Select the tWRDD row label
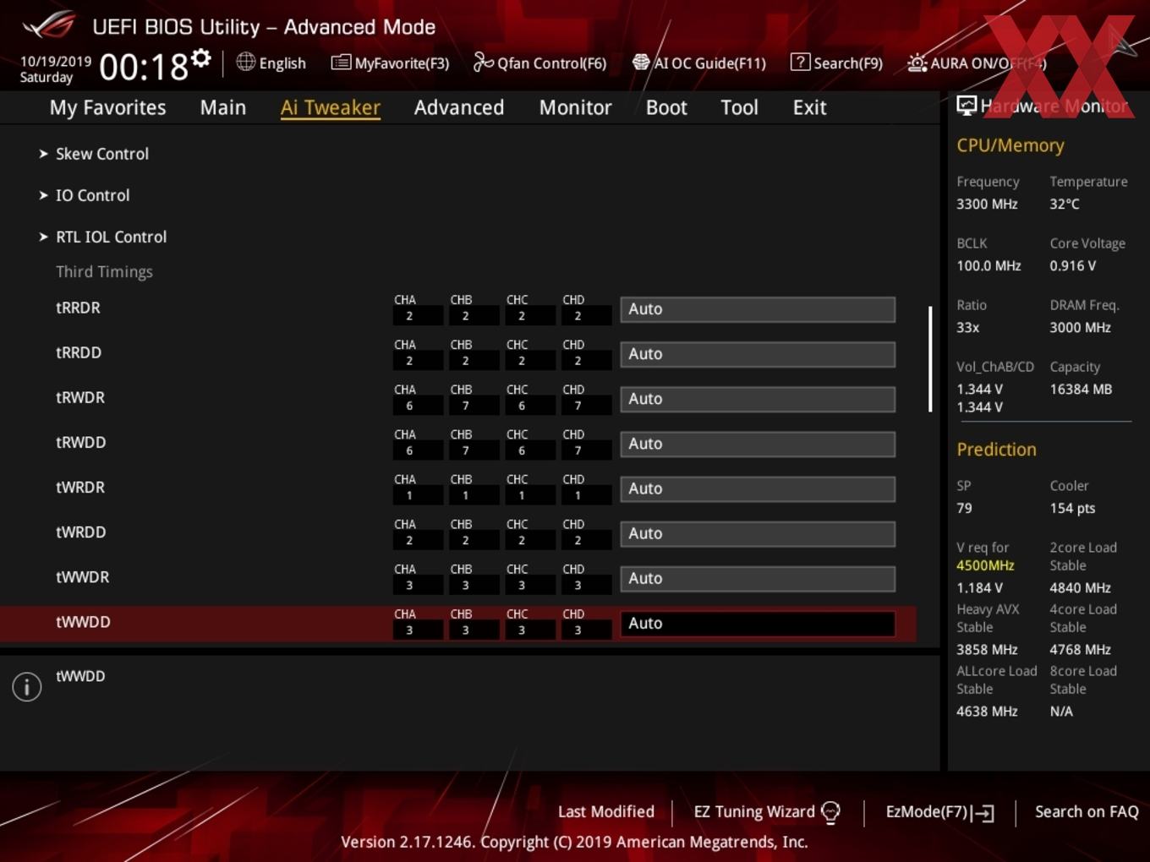 (x=81, y=532)
